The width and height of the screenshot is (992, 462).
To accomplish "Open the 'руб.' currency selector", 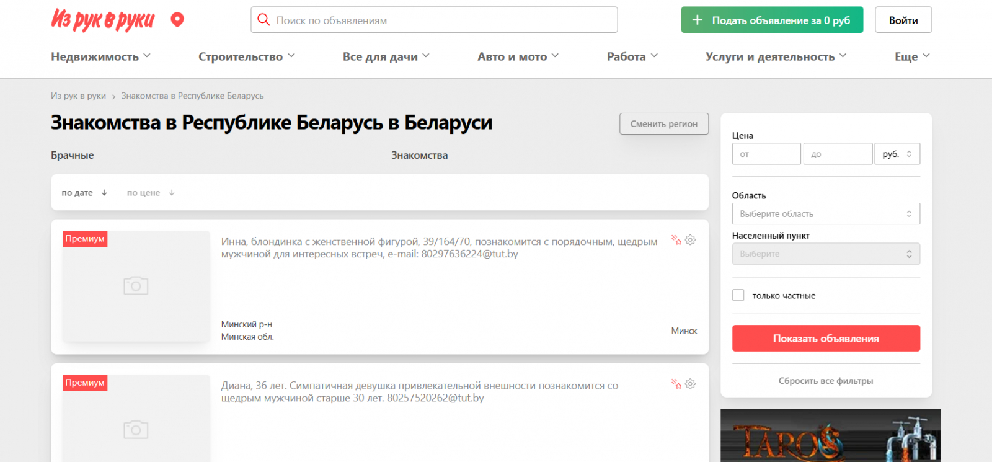I will coord(897,154).
